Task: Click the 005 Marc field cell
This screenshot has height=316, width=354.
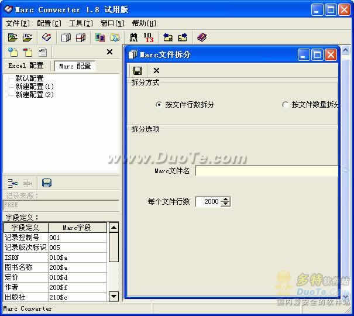Action: (x=77, y=248)
